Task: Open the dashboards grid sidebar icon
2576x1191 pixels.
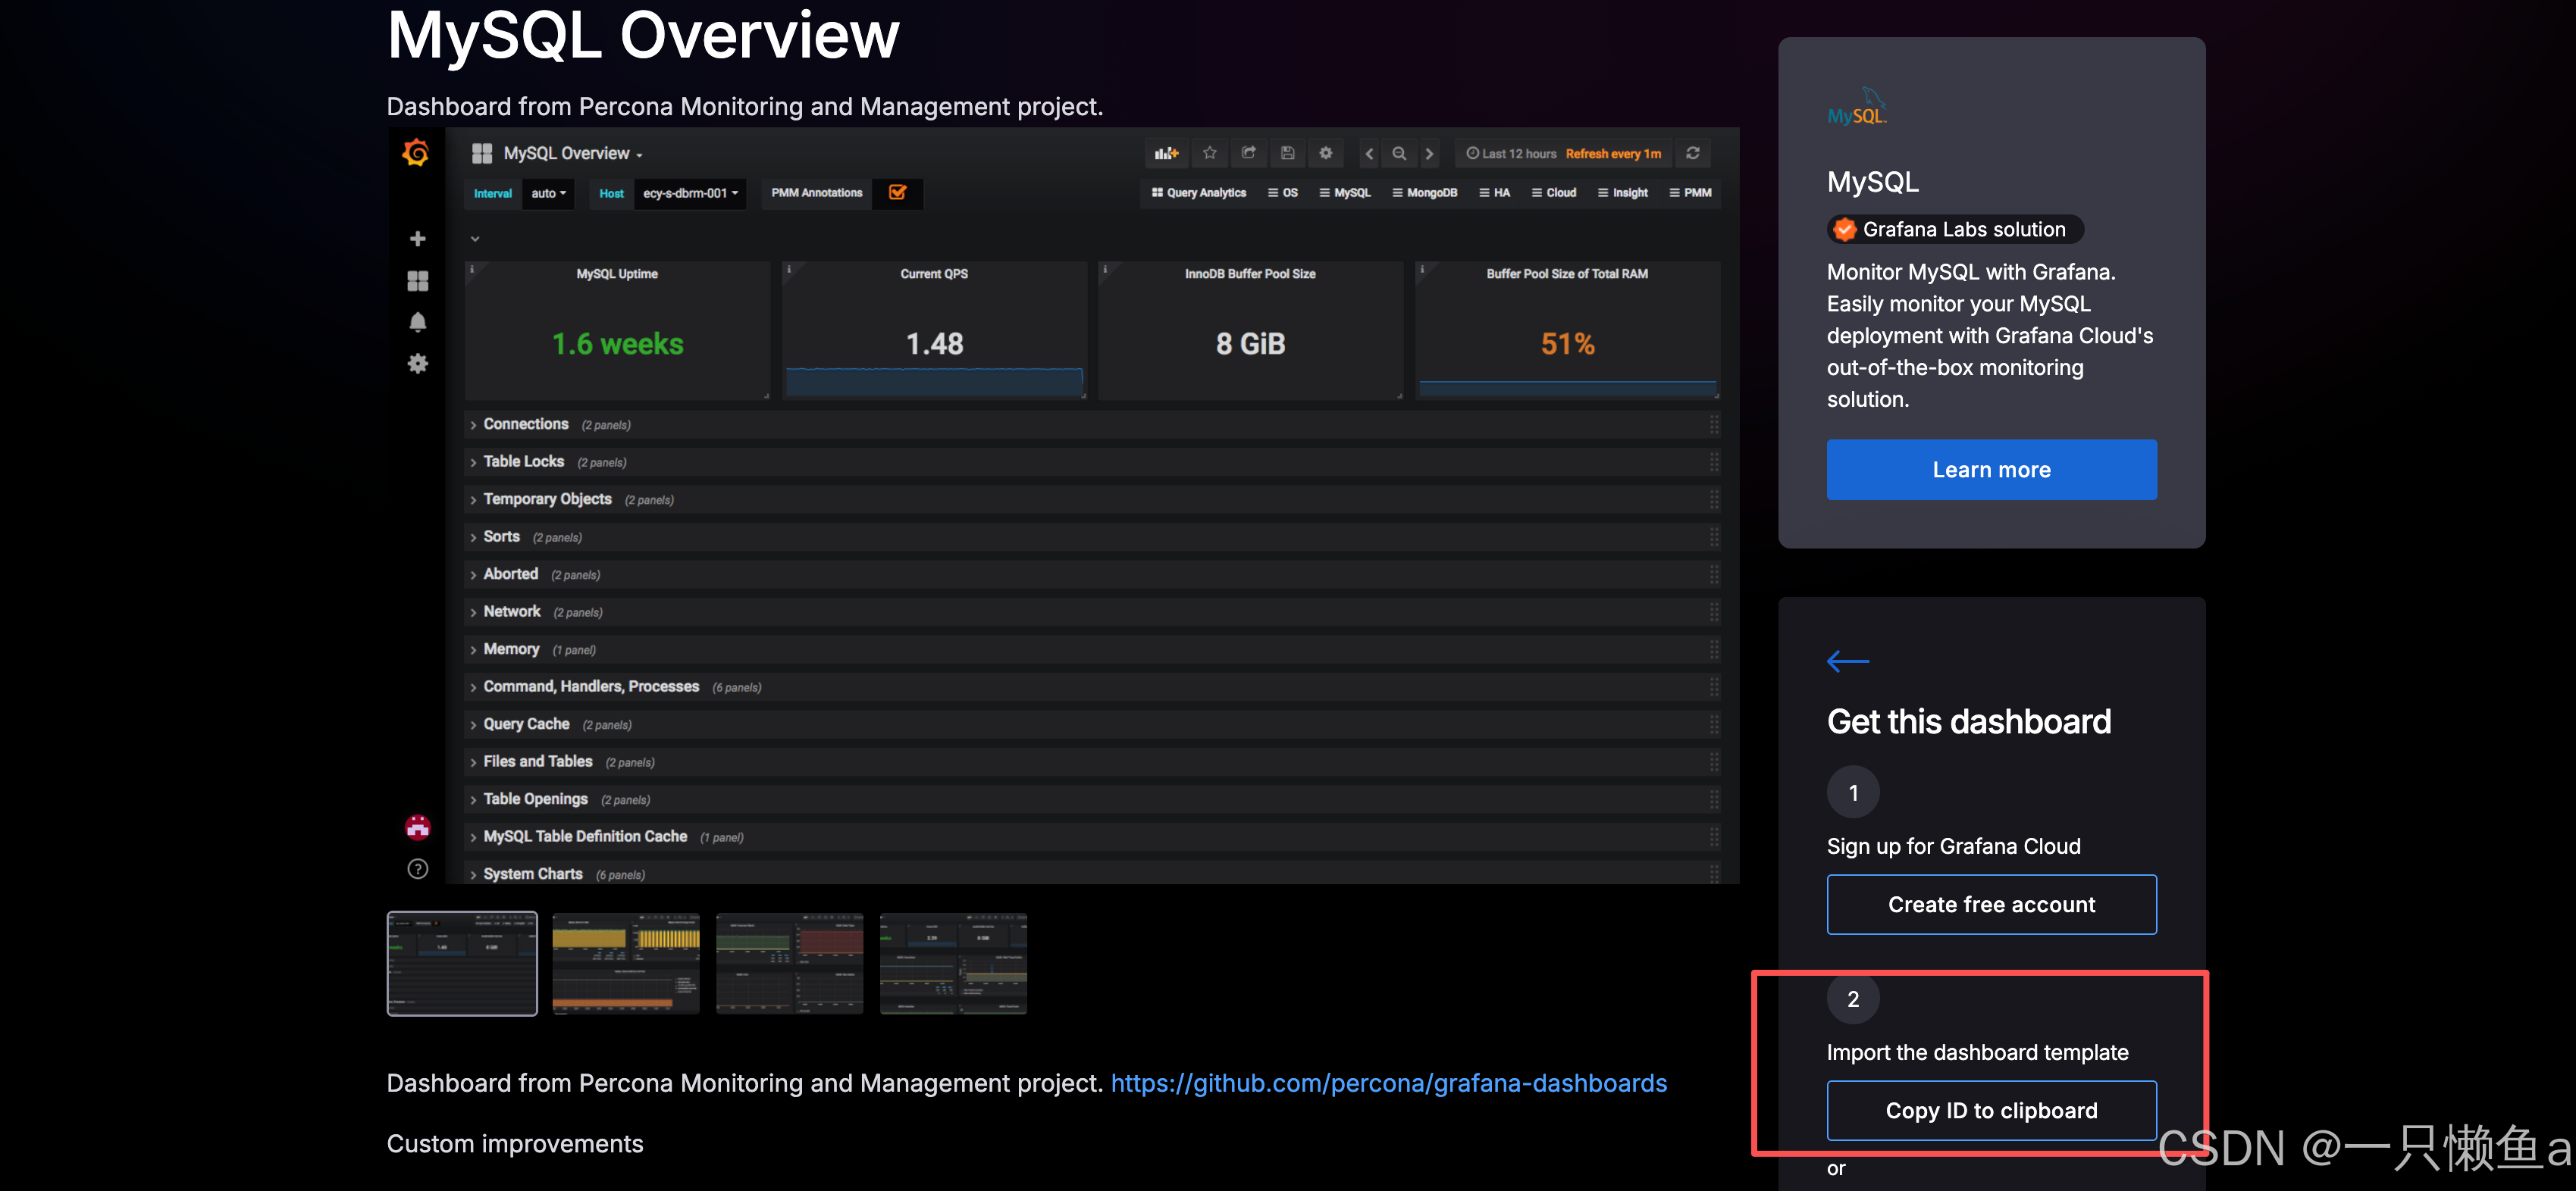Action: click(x=418, y=281)
